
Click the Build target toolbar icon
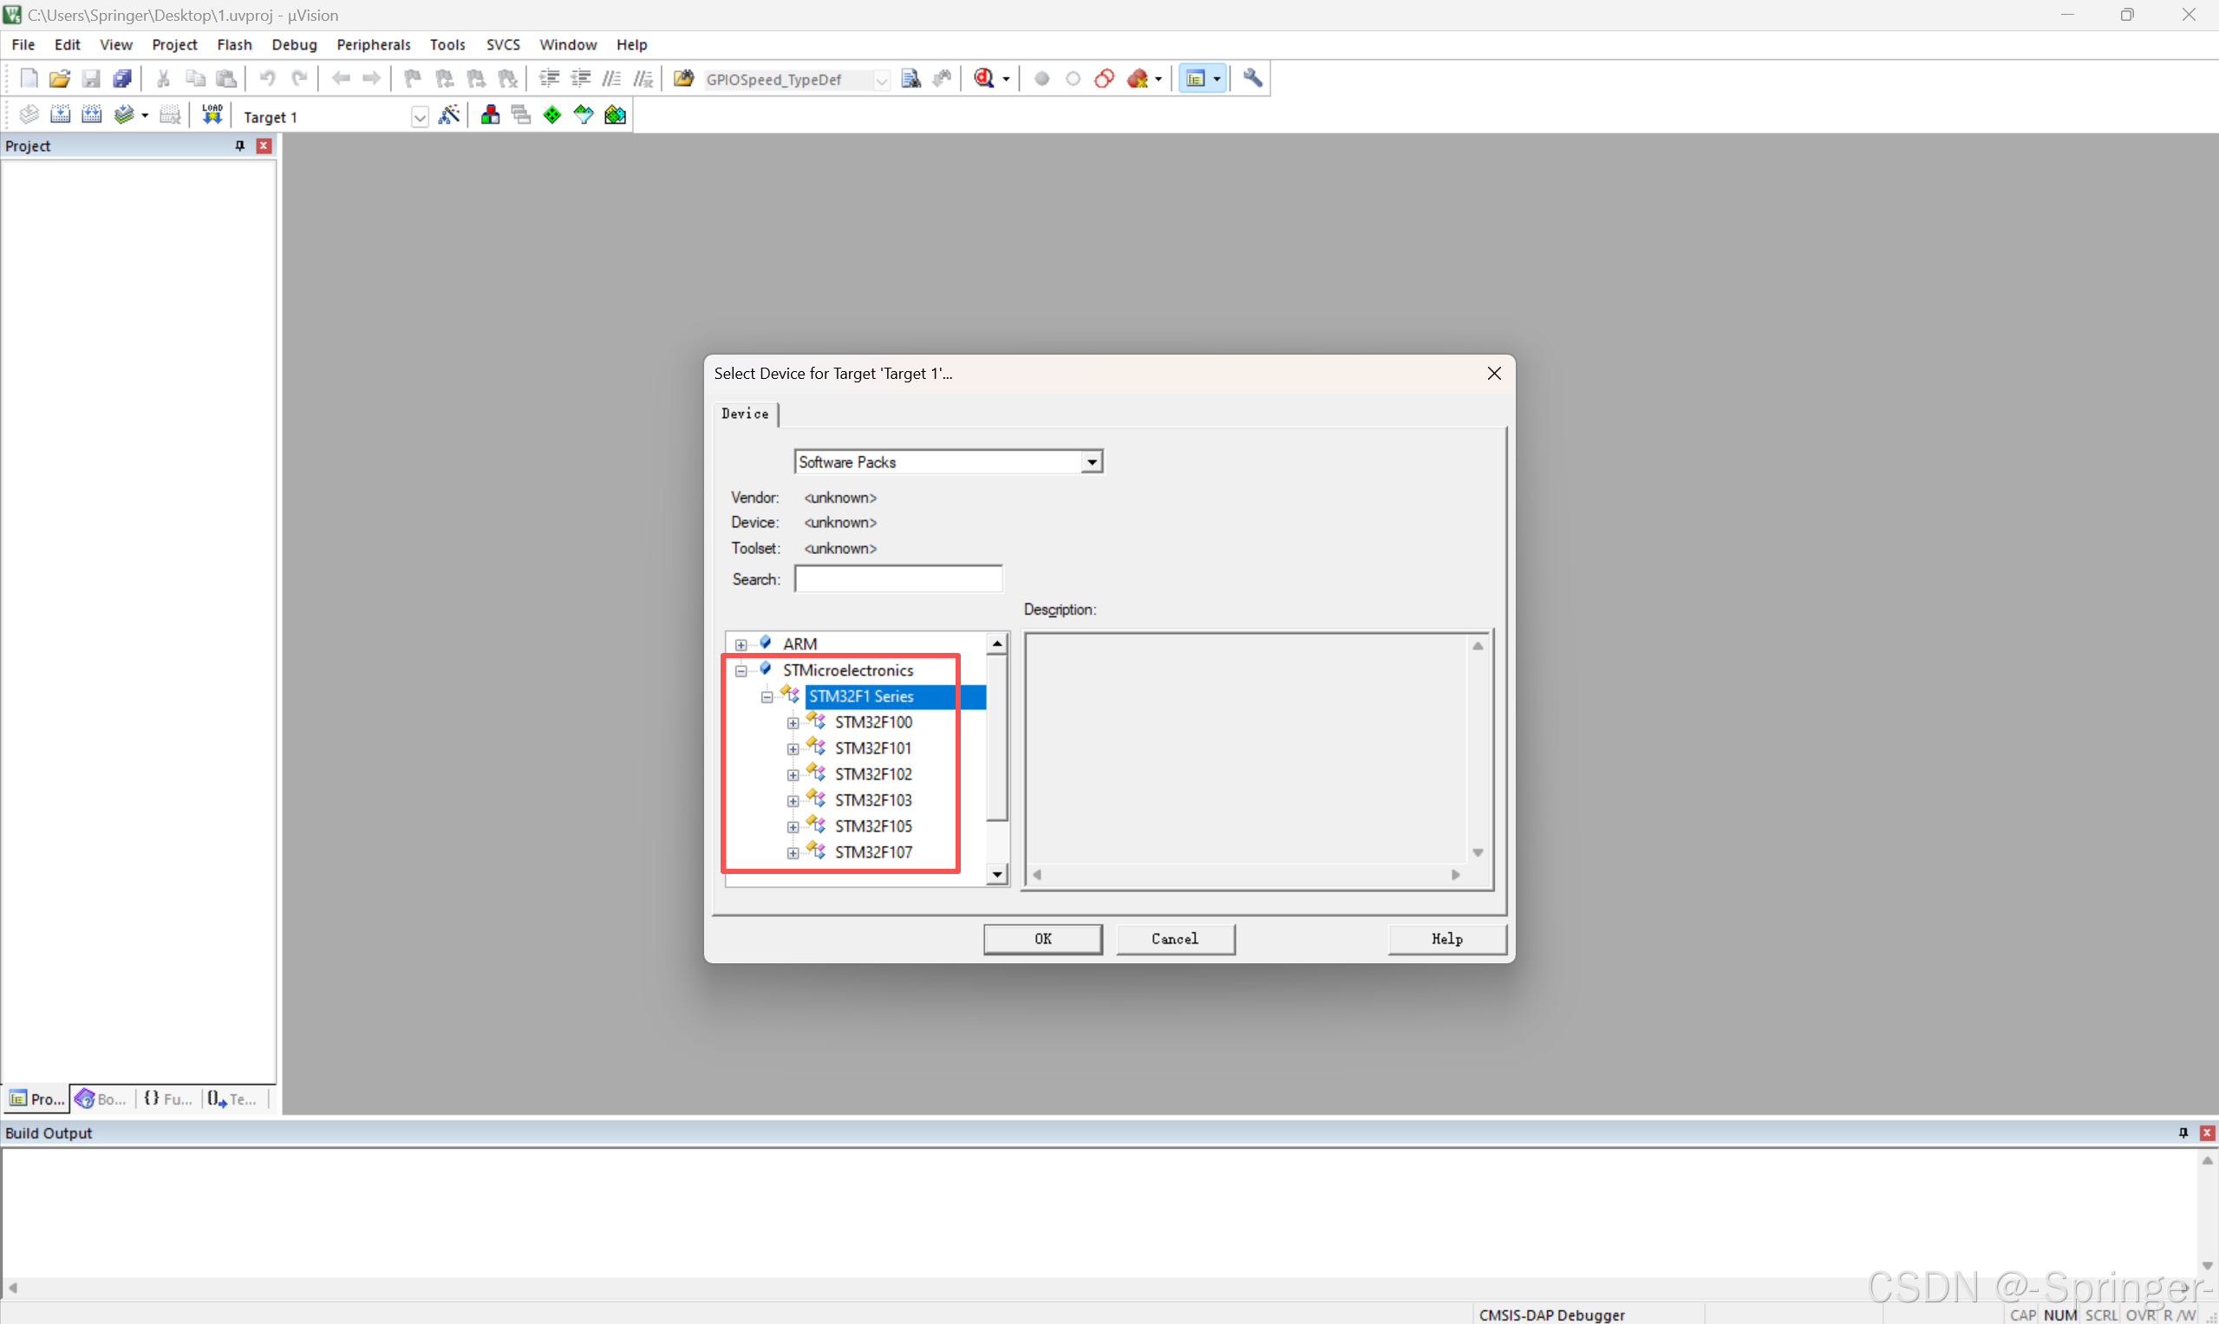(60, 115)
